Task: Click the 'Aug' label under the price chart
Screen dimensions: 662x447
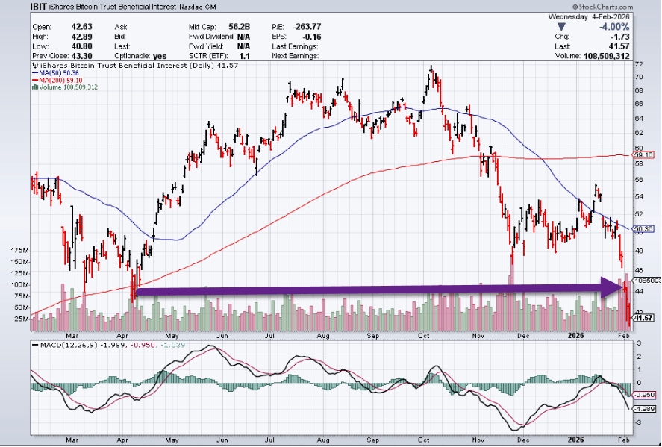Action: point(323,336)
